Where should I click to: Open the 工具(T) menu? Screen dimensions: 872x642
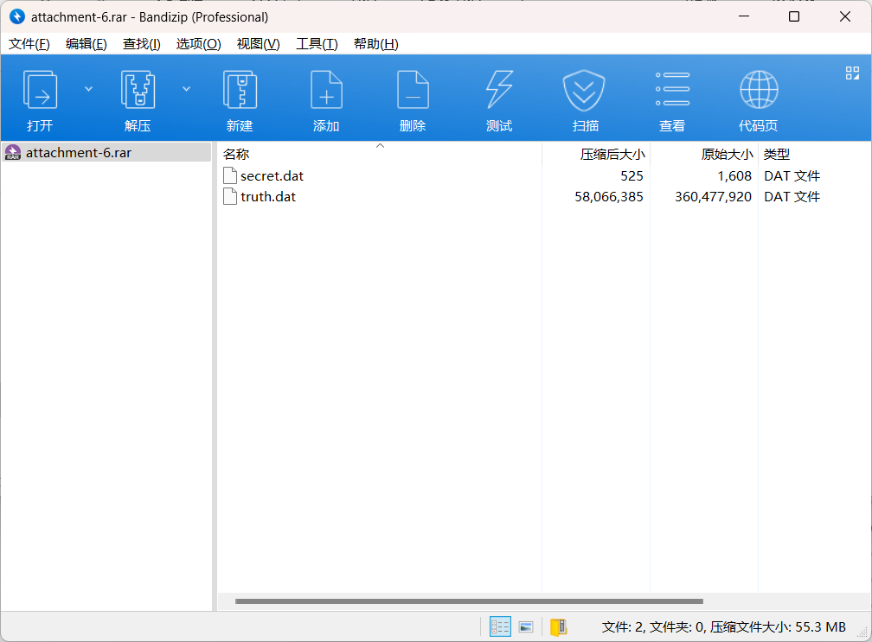[x=317, y=44]
